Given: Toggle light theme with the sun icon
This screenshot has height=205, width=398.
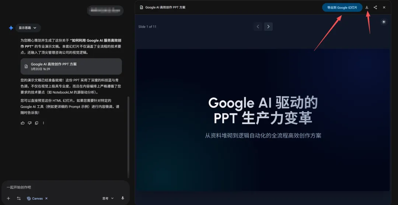Looking at the screenshot, I should click(x=384, y=22).
